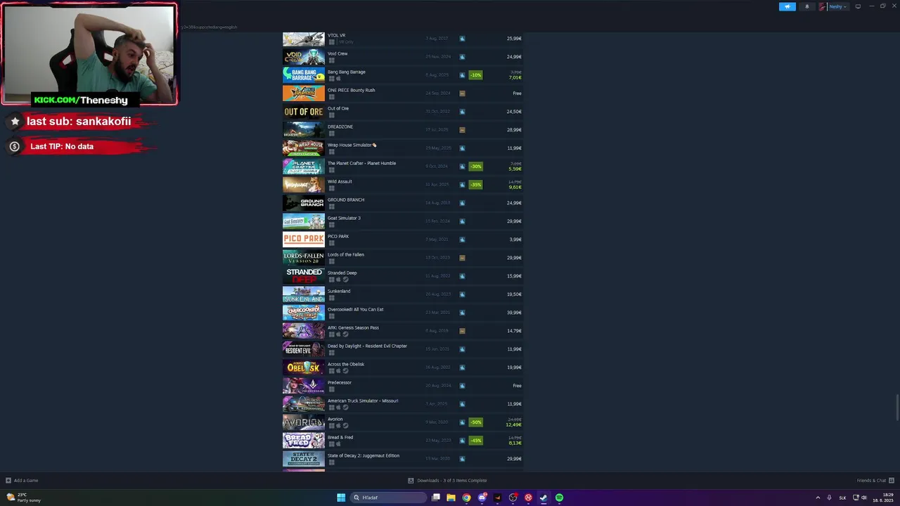The height and width of the screenshot is (506, 900).
Task: Click the Windows platform icon under Stranded Deep
Action: point(332,280)
